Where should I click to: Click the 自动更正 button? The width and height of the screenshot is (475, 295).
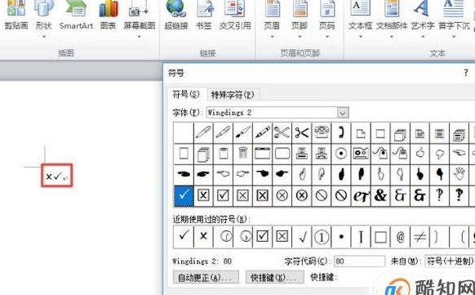(x=206, y=277)
